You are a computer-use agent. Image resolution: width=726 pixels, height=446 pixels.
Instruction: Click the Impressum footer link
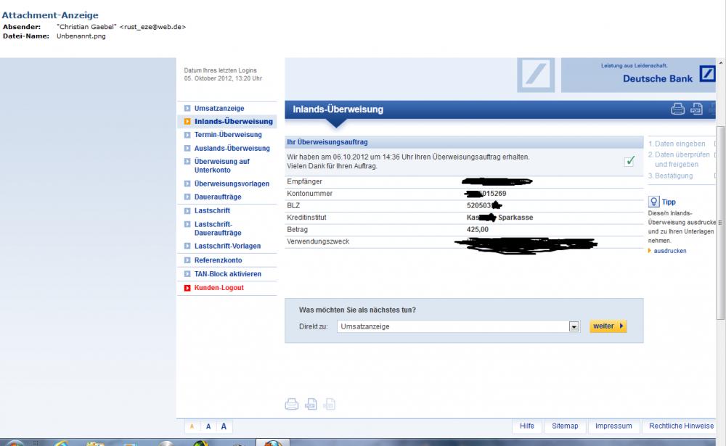[x=613, y=426]
